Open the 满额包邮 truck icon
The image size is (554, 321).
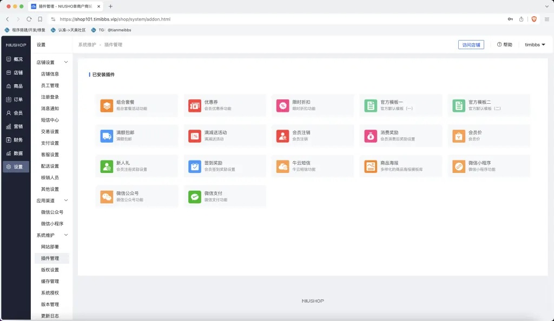click(x=107, y=136)
